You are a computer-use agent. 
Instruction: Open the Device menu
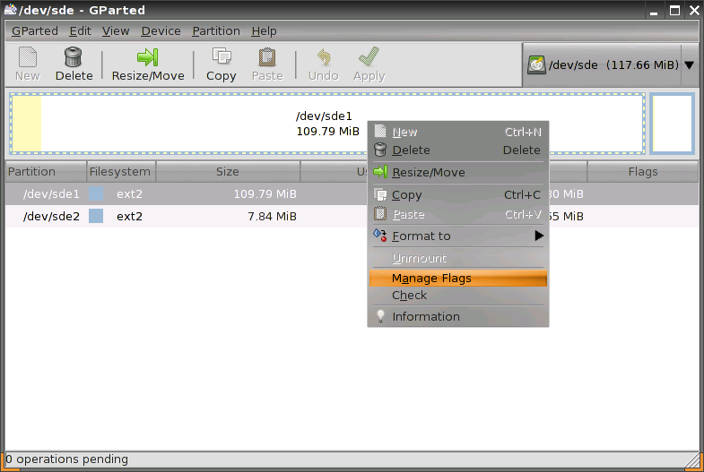click(161, 30)
